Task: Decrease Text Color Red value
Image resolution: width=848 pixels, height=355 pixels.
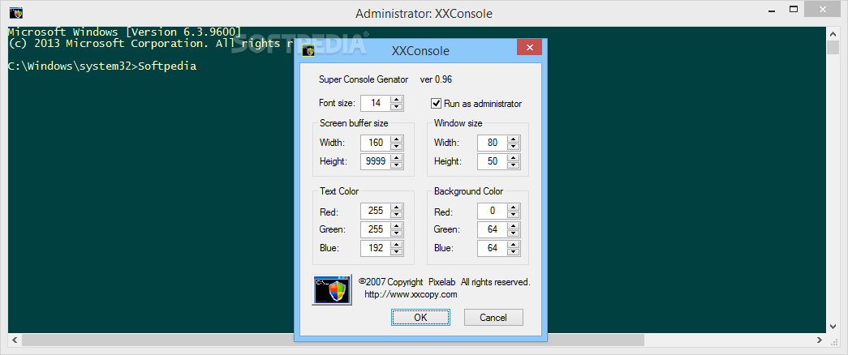Action: [x=398, y=215]
